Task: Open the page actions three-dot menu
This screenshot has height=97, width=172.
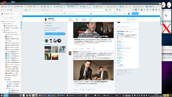Action: [x=115, y=10]
